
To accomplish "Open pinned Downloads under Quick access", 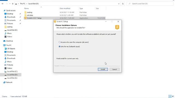I will click(11, 17).
